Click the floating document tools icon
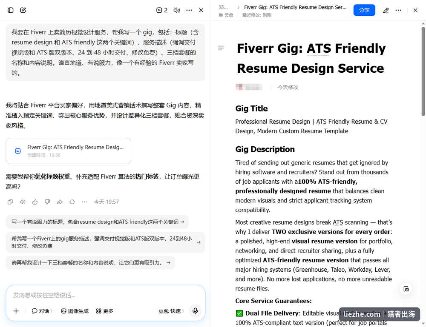 coord(406,289)
